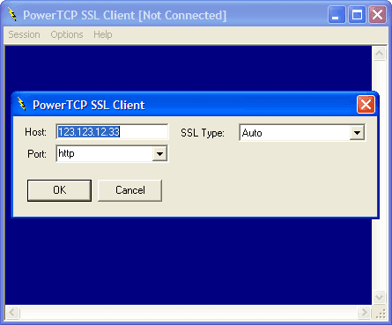This screenshot has height=325, width=392.
Task: Click the Host: label
Action: [35, 132]
